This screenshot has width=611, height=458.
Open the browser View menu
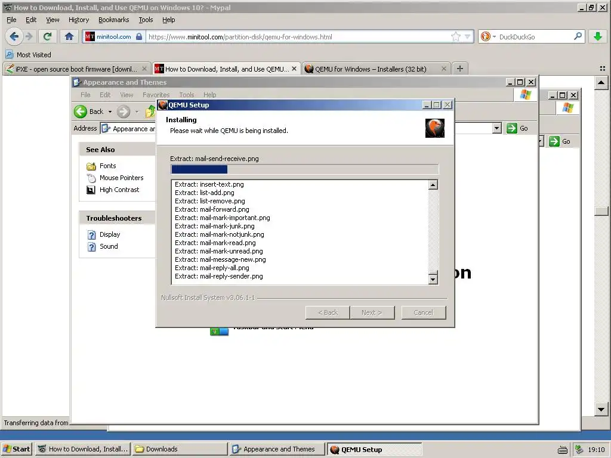[53, 20]
